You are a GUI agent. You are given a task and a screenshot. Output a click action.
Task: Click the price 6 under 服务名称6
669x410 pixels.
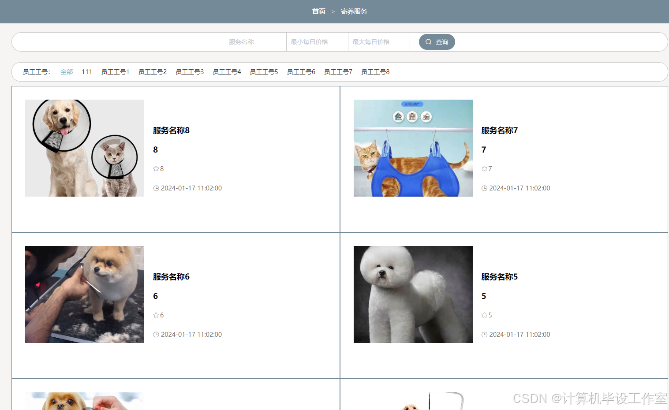coord(155,296)
